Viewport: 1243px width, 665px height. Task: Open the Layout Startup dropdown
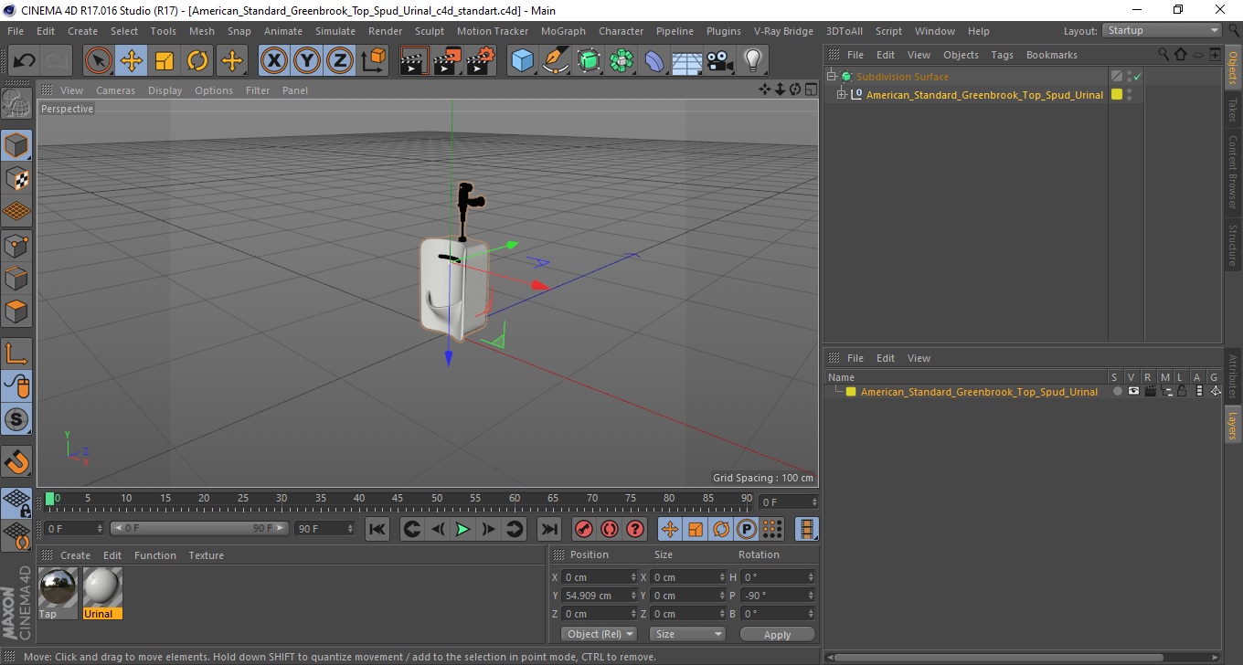pyautogui.click(x=1163, y=31)
